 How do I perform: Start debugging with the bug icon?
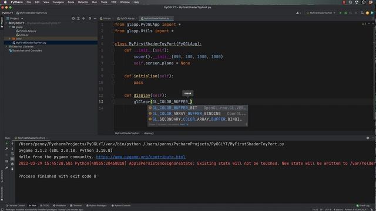tap(345, 13)
